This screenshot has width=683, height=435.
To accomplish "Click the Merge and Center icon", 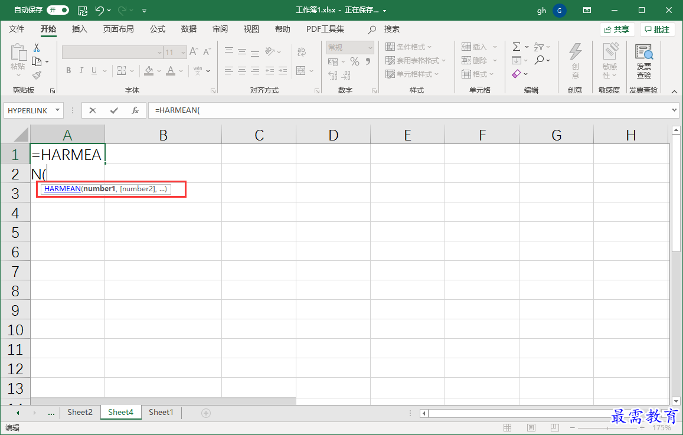I will click(x=301, y=71).
